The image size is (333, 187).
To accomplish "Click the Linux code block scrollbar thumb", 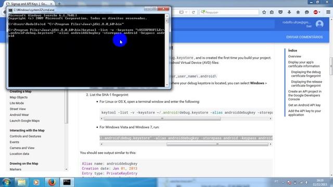I will (162, 119).
